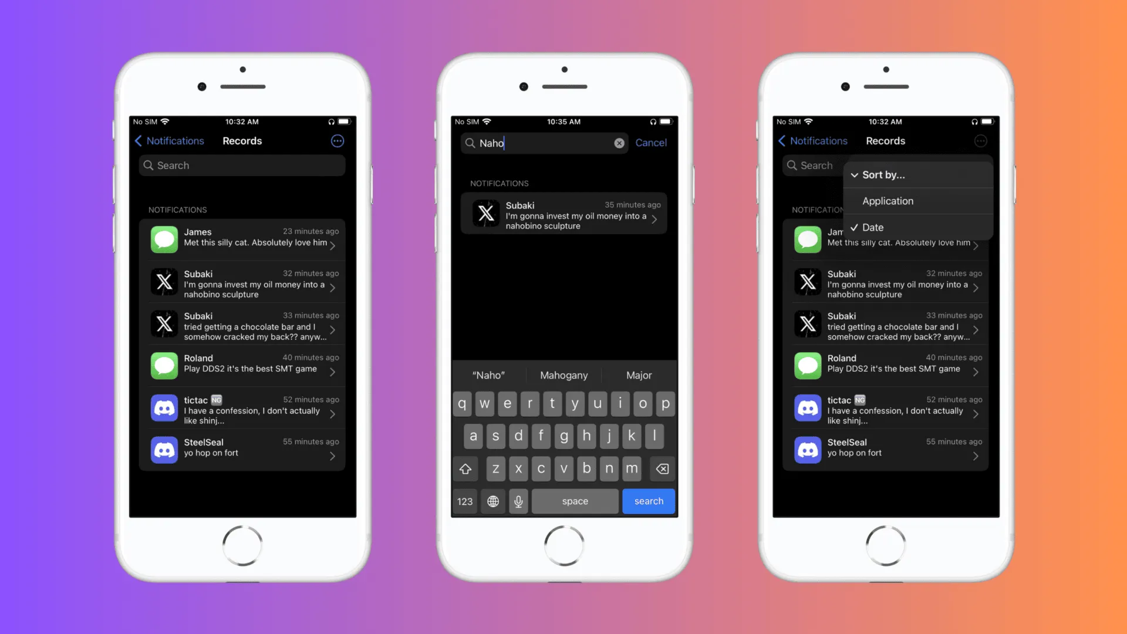Tap the X (Twitter) icon on search result

pyautogui.click(x=485, y=214)
